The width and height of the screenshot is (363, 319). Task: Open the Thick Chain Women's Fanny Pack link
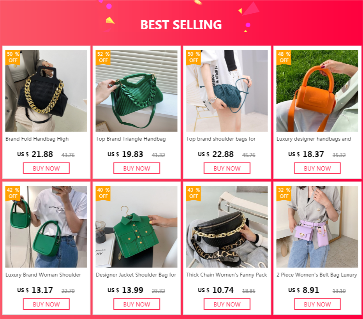click(227, 275)
